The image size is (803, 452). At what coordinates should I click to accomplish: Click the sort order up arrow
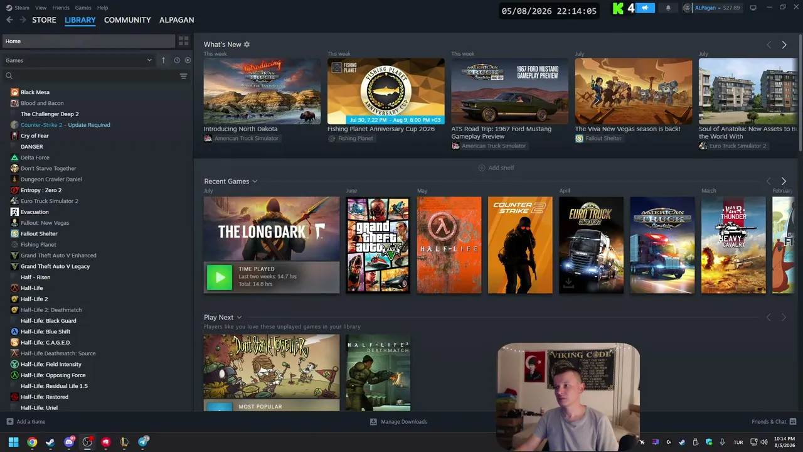pyautogui.click(x=163, y=60)
